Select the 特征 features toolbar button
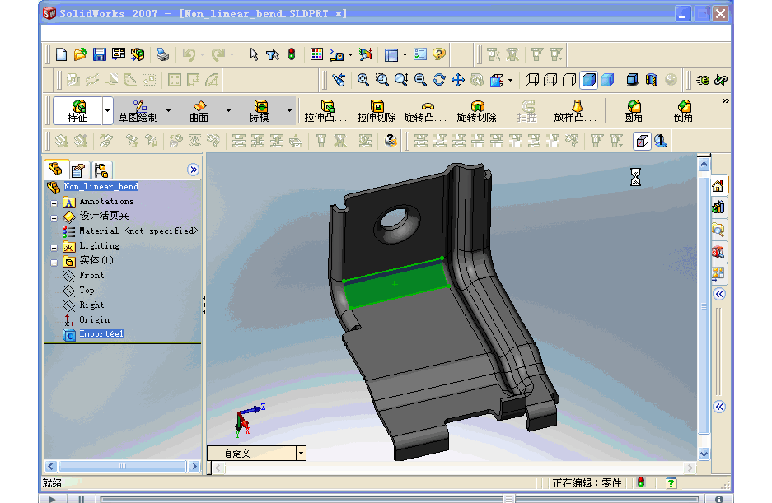Image resolution: width=772 pixels, height=503 pixels. [77, 111]
